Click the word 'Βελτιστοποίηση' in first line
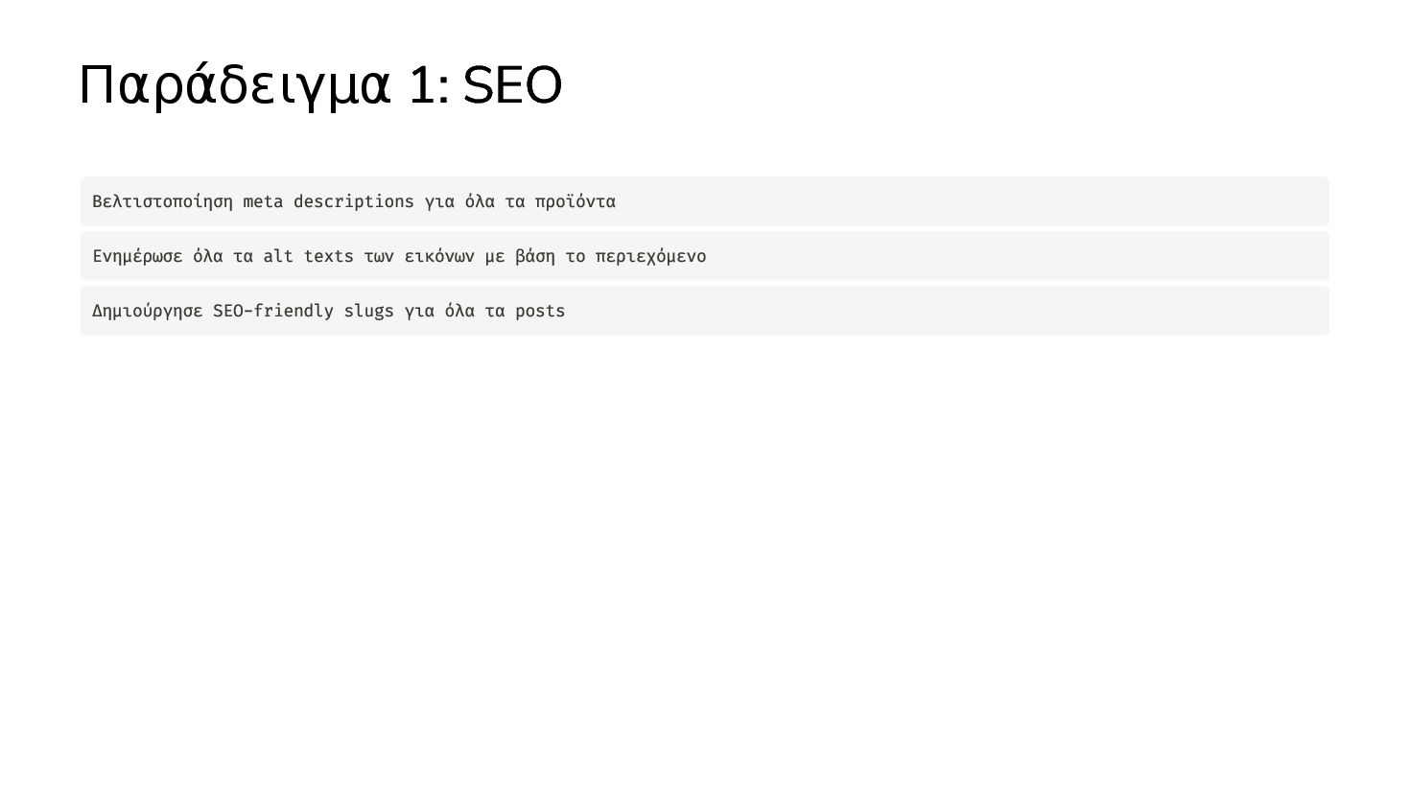Image resolution: width=1410 pixels, height=794 pixels. pyautogui.click(x=162, y=201)
